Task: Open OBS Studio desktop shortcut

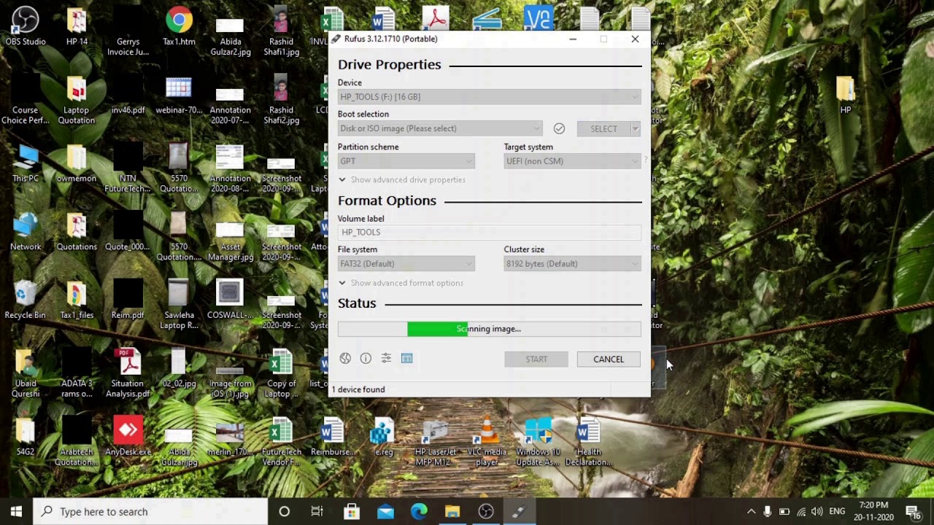Action: (x=26, y=27)
